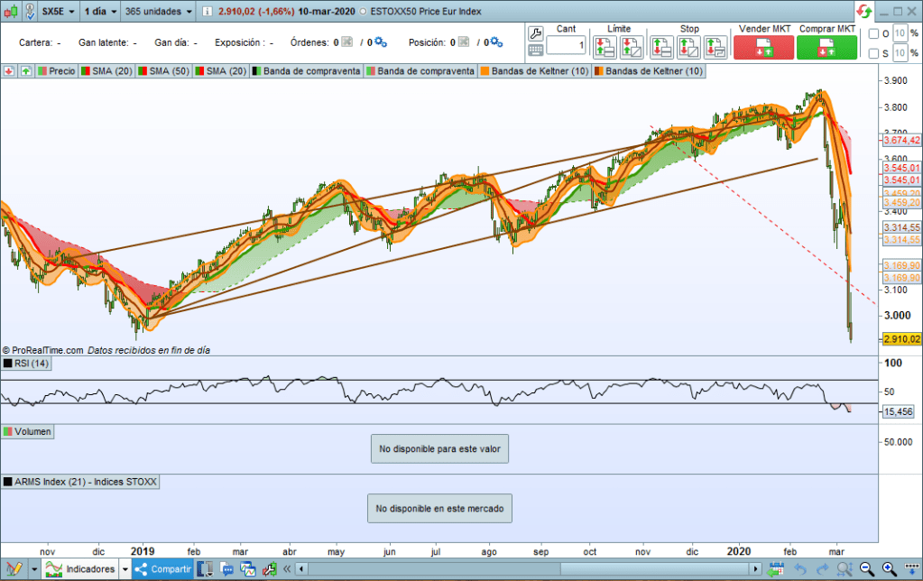Viewport: 923px width, 581px height.
Task: Select the SMA (50) indicator label
Action: point(164,71)
